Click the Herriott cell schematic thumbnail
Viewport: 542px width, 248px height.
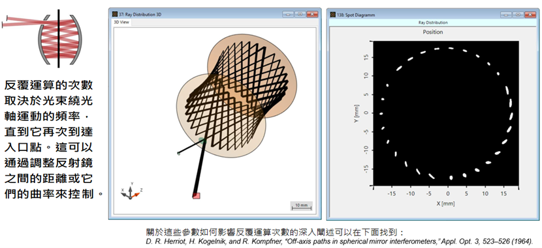[42, 38]
